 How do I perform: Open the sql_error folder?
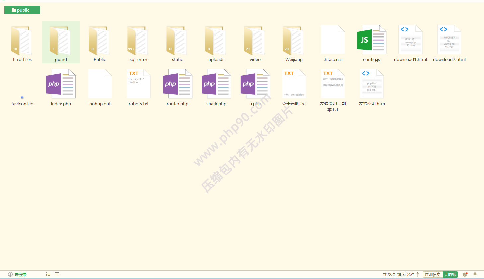click(x=138, y=41)
